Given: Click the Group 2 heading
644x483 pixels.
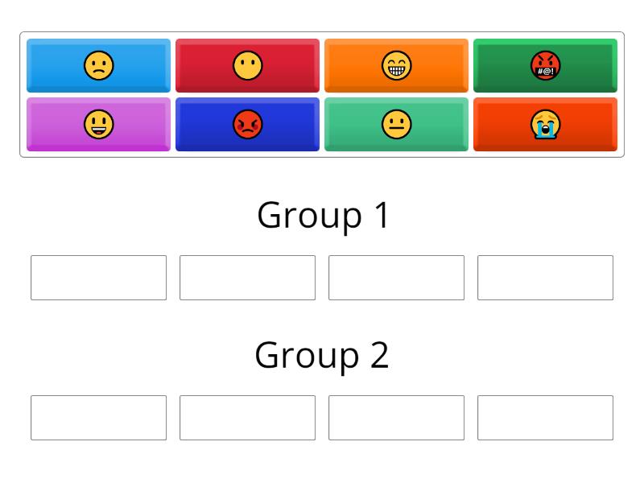Looking at the screenshot, I should click(322, 354).
